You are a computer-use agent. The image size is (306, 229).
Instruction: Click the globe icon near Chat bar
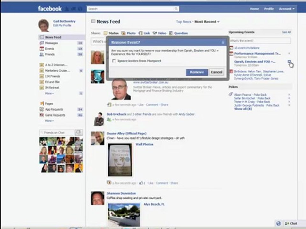(279, 223)
